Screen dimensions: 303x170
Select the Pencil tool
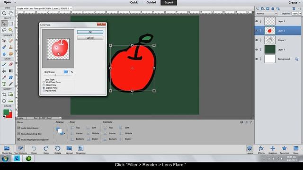tap(11, 84)
